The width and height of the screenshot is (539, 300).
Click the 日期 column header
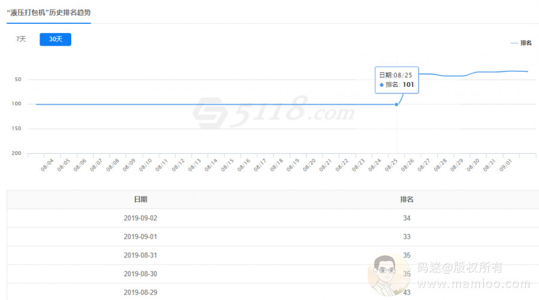coord(141,199)
